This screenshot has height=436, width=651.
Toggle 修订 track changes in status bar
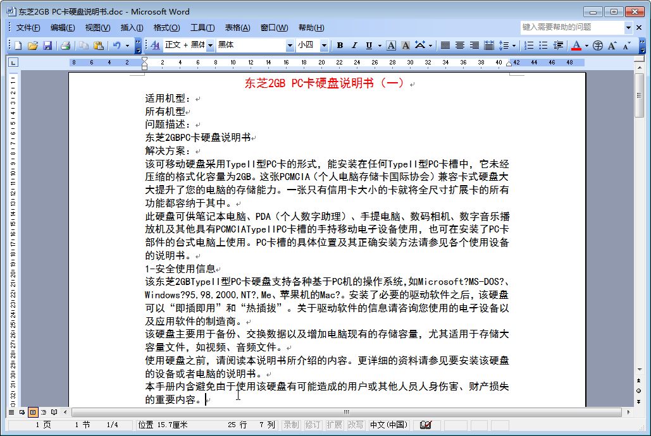point(313,425)
